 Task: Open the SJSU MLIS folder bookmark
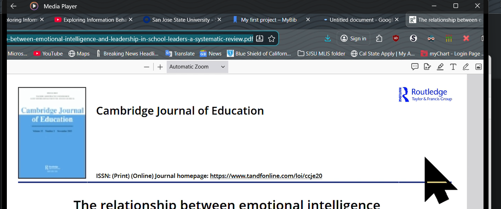pyautogui.click(x=321, y=54)
